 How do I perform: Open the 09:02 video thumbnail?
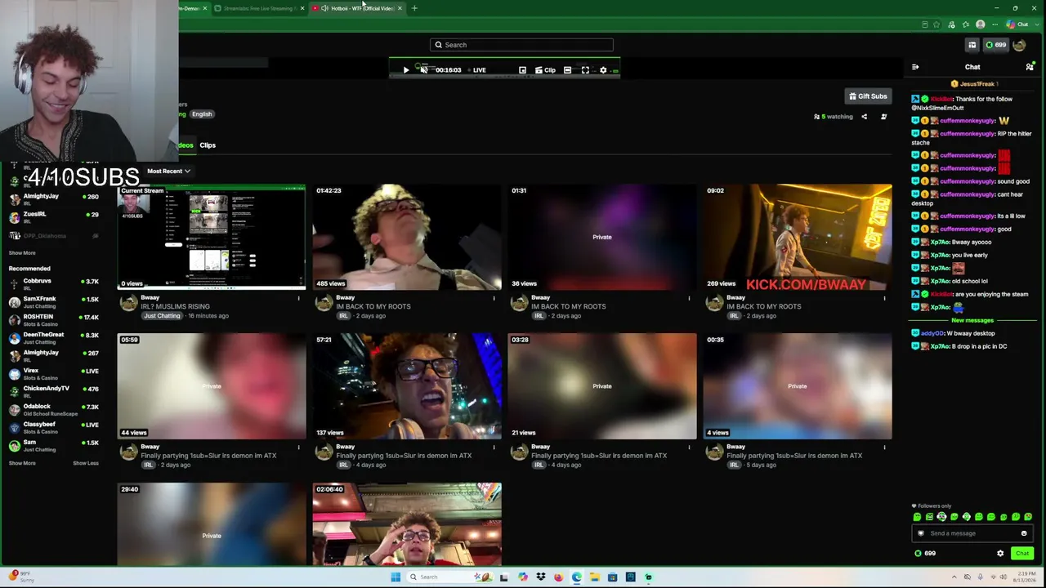click(x=798, y=237)
